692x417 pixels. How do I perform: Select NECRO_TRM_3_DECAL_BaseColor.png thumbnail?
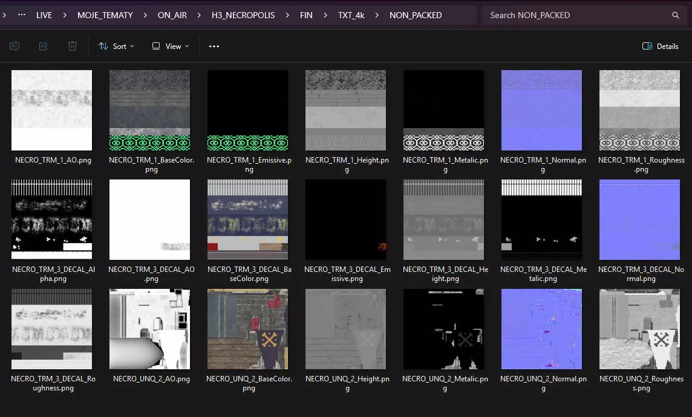click(247, 219)
